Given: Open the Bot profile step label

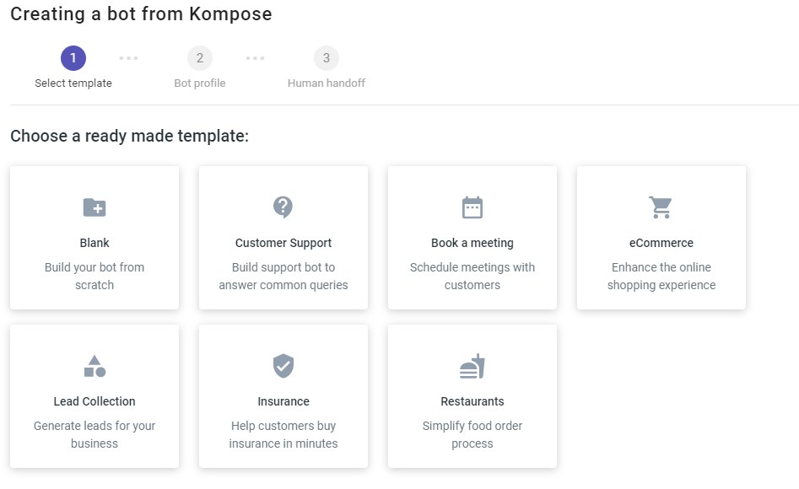Looking at the screenshot, I should pyautogui.click(x=200, y=83).
